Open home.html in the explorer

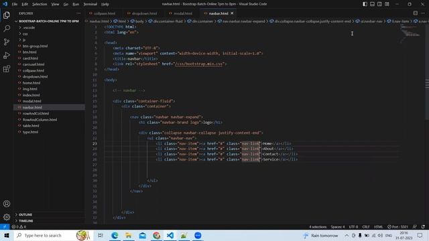32,83
